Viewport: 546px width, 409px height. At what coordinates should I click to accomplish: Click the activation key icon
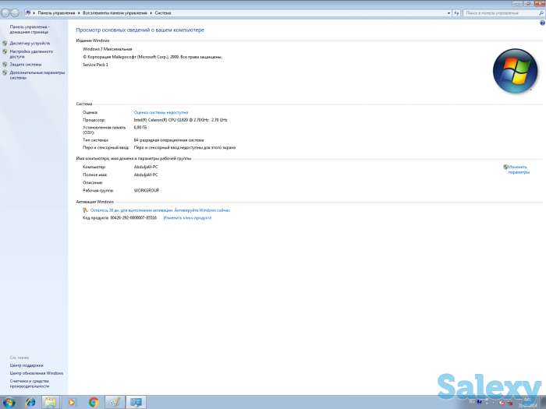pos(85,210)
